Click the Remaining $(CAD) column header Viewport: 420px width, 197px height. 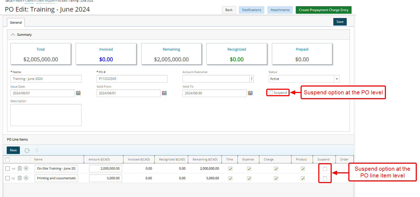click(x=205, y=159)
